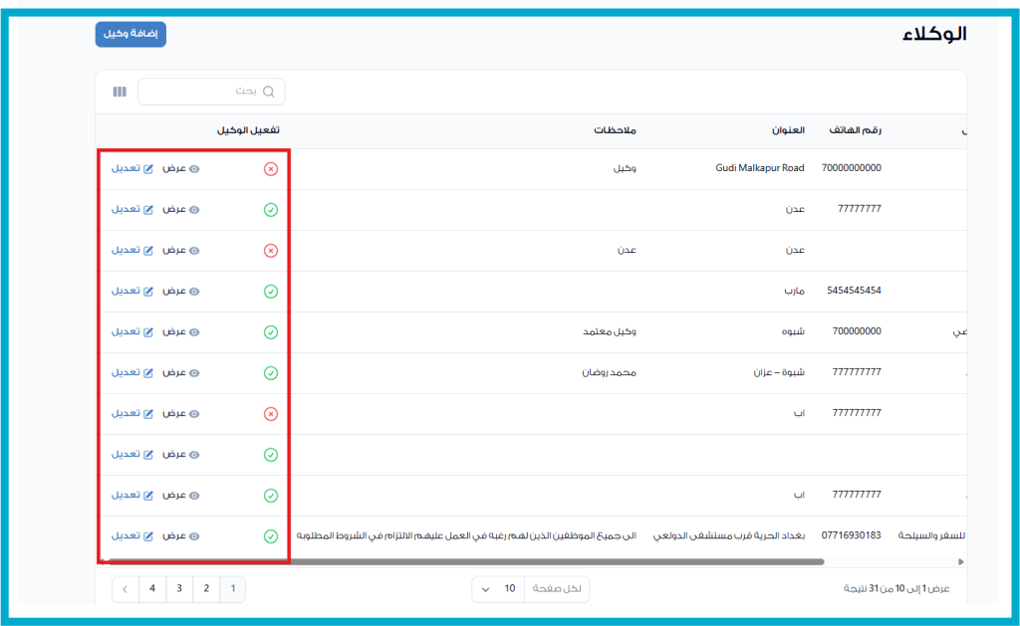Go to page 2 in pagination
1020x626 pixels.
click(x=206, y=589)
